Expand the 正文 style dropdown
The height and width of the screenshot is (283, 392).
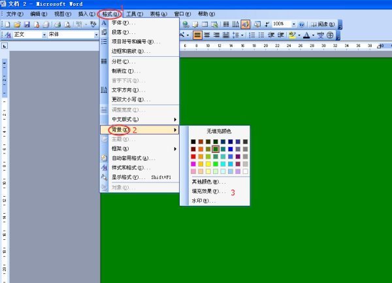pos(43,35)
